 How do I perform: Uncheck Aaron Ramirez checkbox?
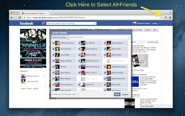(x=79, y=49)
